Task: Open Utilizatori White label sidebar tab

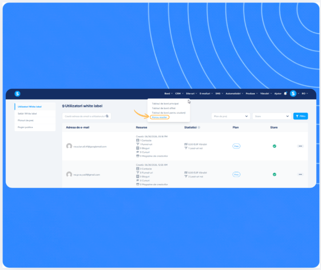Action: pos(35,107)
